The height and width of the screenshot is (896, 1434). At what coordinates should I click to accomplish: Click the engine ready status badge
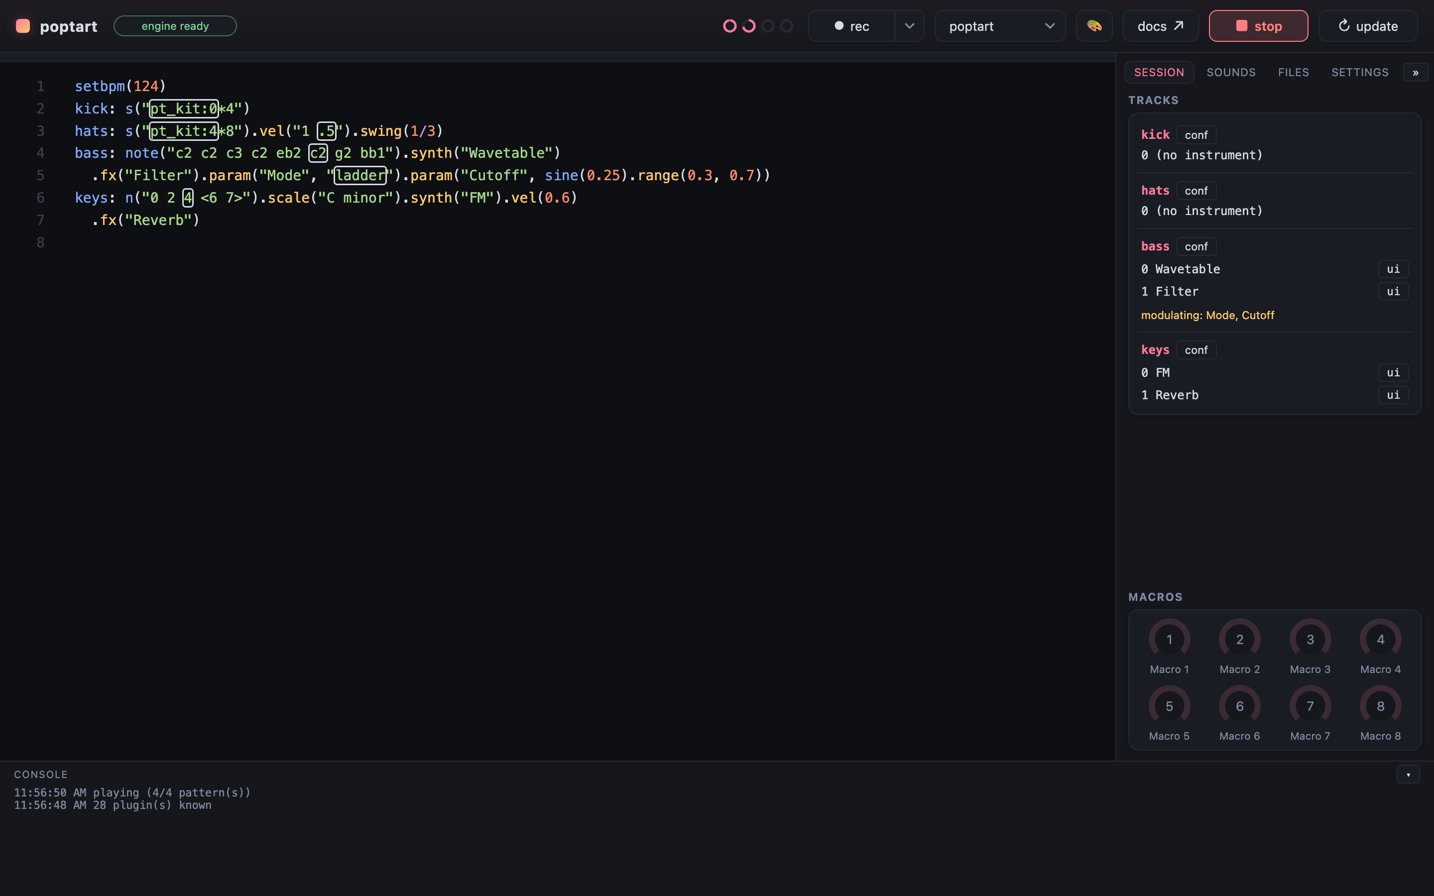coord(175,26)
